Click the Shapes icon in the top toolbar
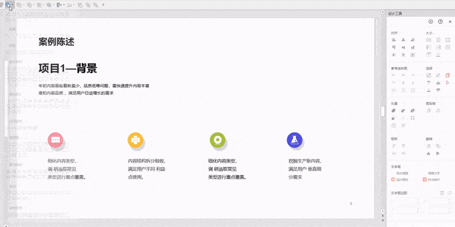The height and width of the screenshot is (227, 455). pos(8,5)
